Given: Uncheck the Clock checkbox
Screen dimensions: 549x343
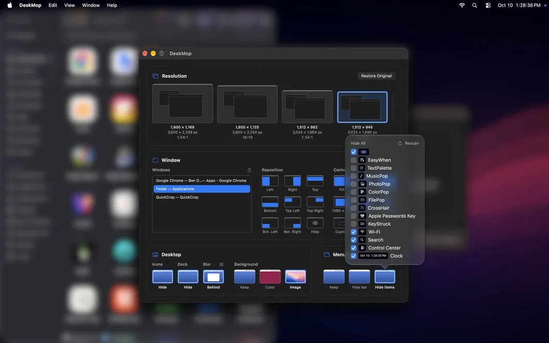Looking at the screenshot, I should (x=354, y=256).
